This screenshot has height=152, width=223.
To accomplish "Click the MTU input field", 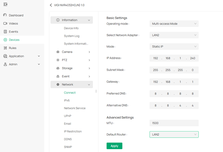I will pos(174,123).
